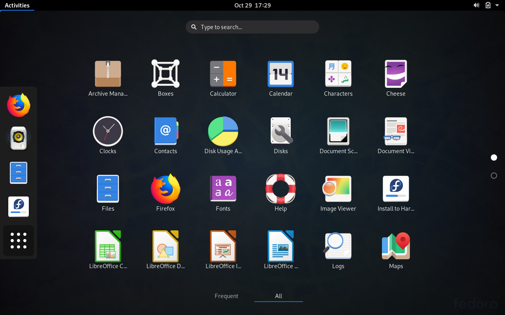Expand the system status menu arrow
Viewport: 505px width, 315px height.
497,5
